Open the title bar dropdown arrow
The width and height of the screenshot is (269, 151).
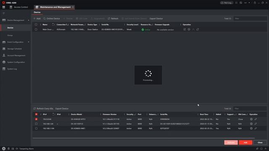(x=249, y=3)
